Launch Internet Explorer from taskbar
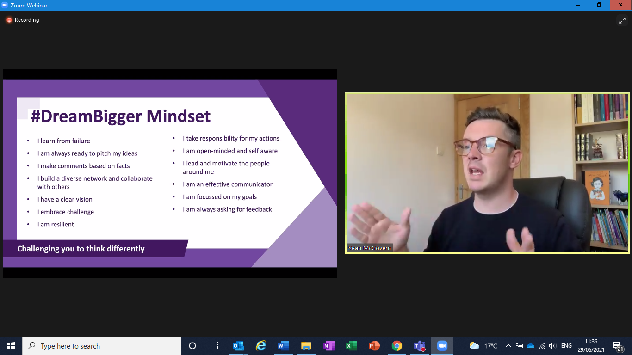This screenshot has height=355, width=632. click(261, 346)
